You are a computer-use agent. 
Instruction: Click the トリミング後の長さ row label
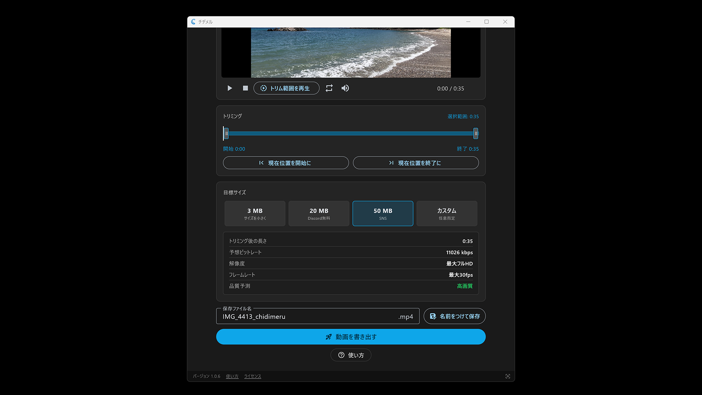pos(248,241)
